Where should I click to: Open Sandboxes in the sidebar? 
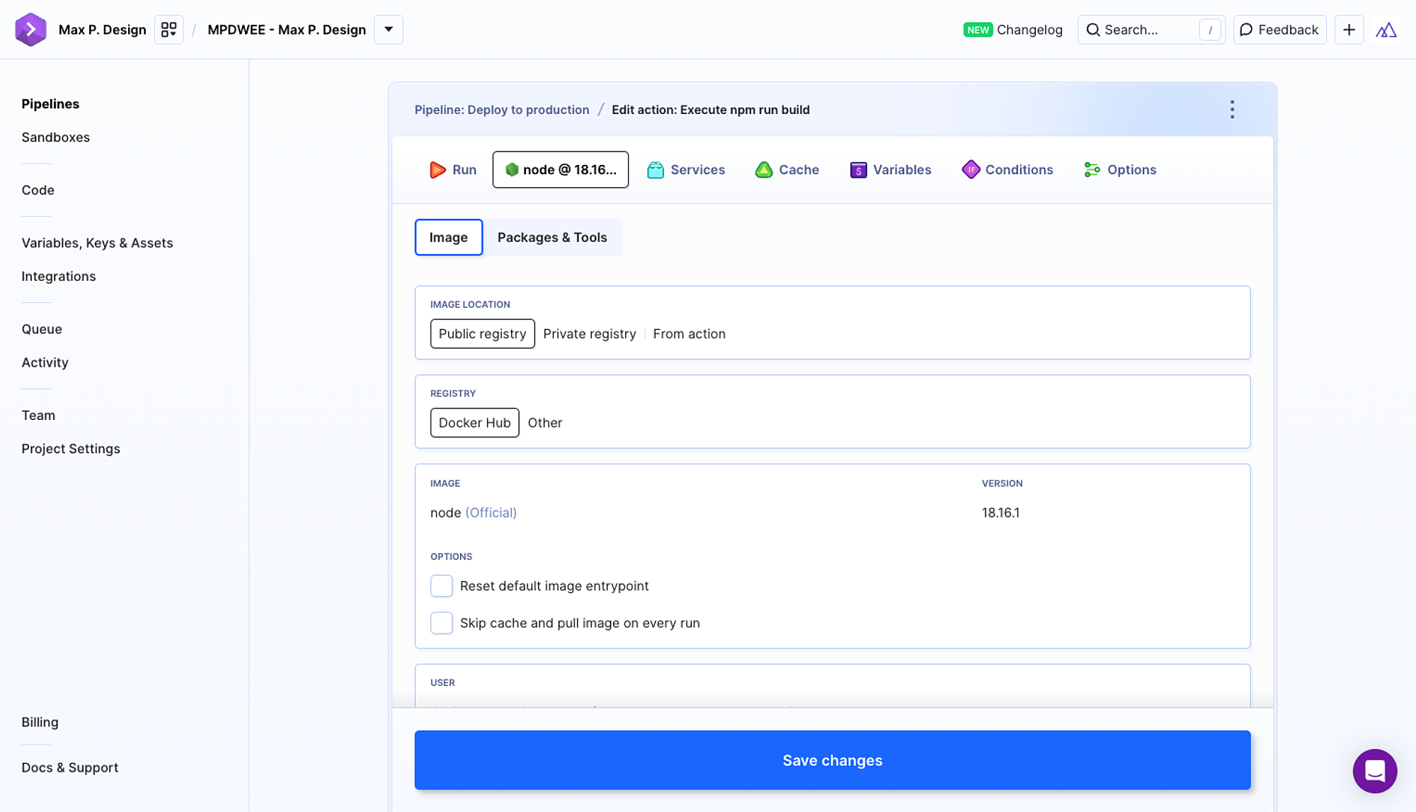[55, 137]
